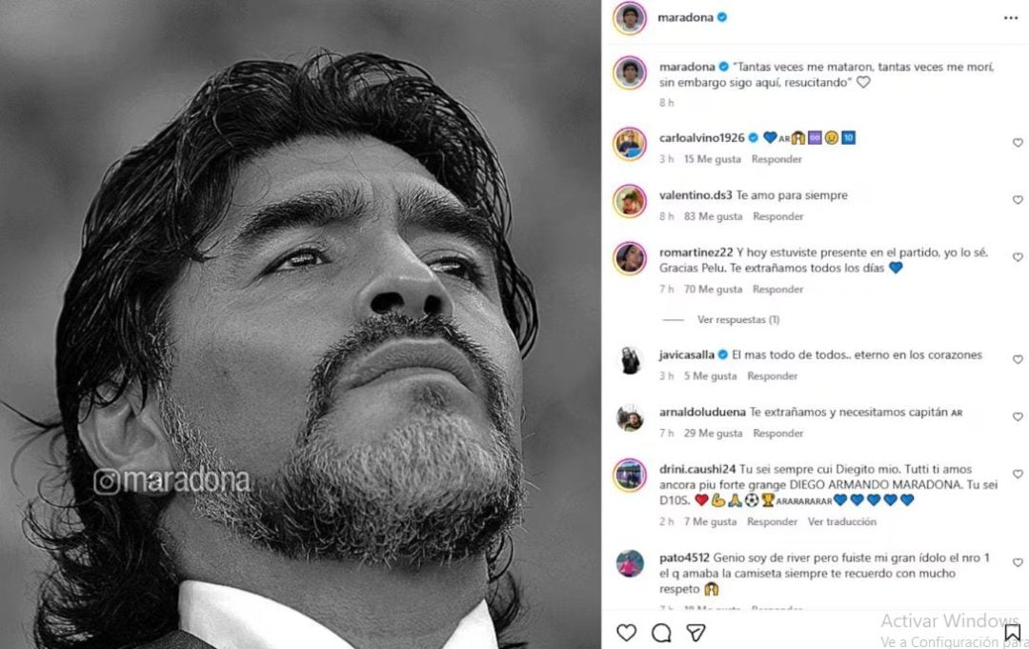Open likes count 83 Me gusta
The height and width of the screenshot is (649, 1029).
tap(714, 216)
